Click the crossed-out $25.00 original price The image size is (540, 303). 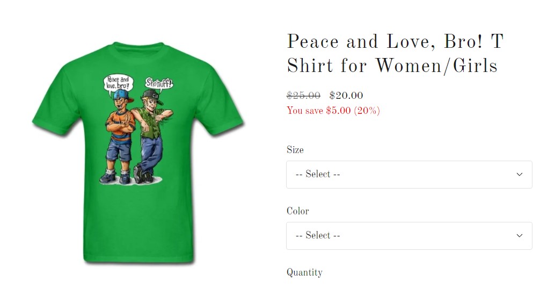(x=303, y=95)
